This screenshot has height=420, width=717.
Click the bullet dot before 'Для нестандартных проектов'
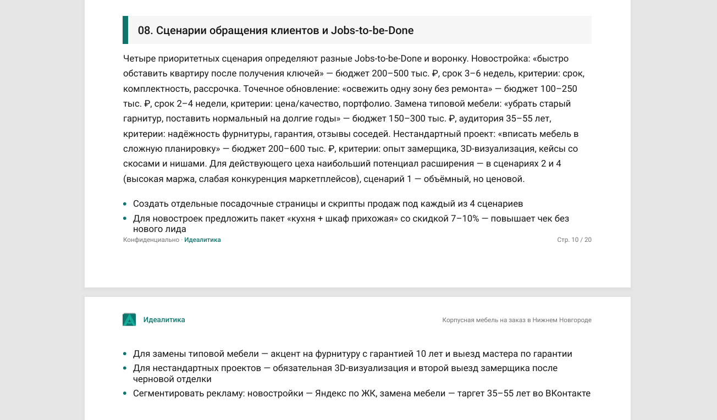(125, 369)
